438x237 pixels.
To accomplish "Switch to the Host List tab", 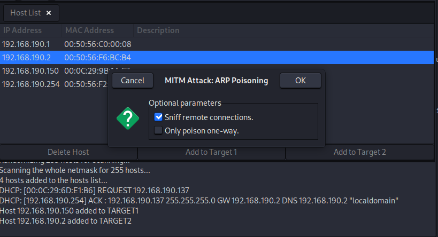I will coord(25,13).
